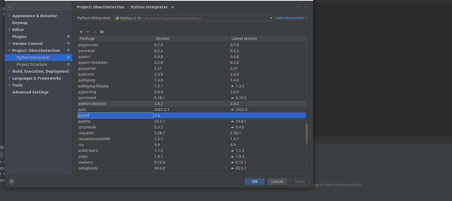Click the Apply button
Image resolution: width=452 pixels, height=201 pixels.
pos(300,182)
